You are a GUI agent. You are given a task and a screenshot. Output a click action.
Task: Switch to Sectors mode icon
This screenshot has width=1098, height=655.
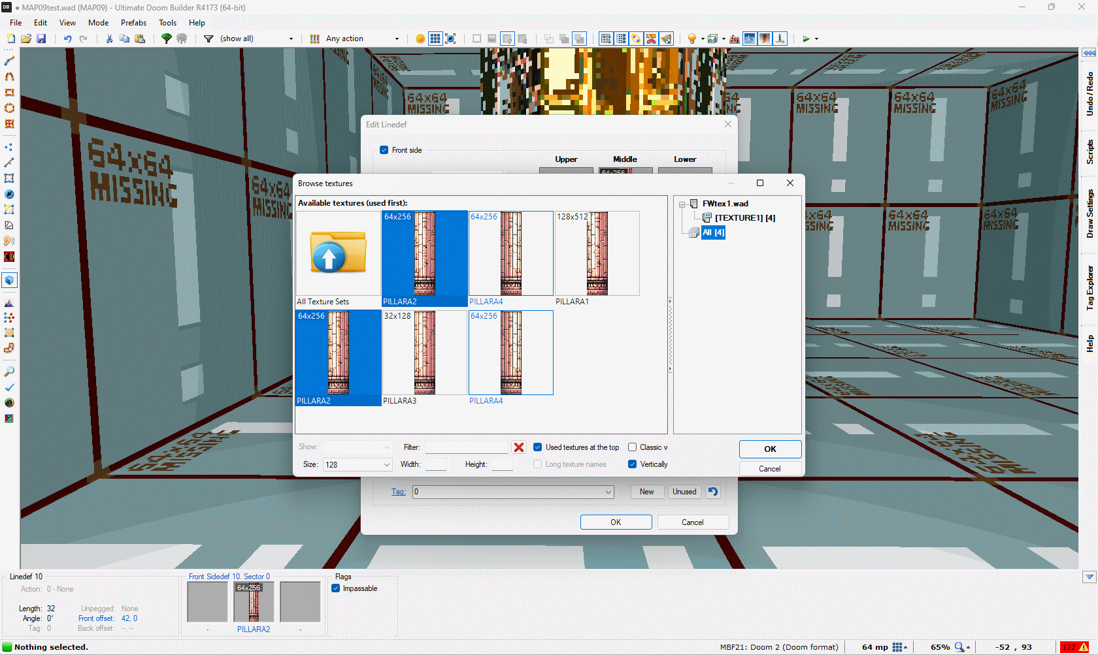coord(9,178)
